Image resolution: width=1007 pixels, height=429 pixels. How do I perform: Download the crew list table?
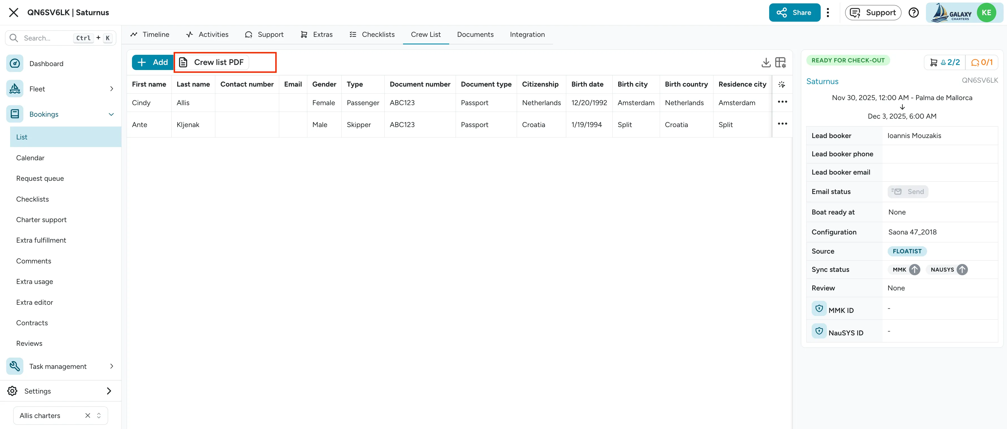click(766, 62)
